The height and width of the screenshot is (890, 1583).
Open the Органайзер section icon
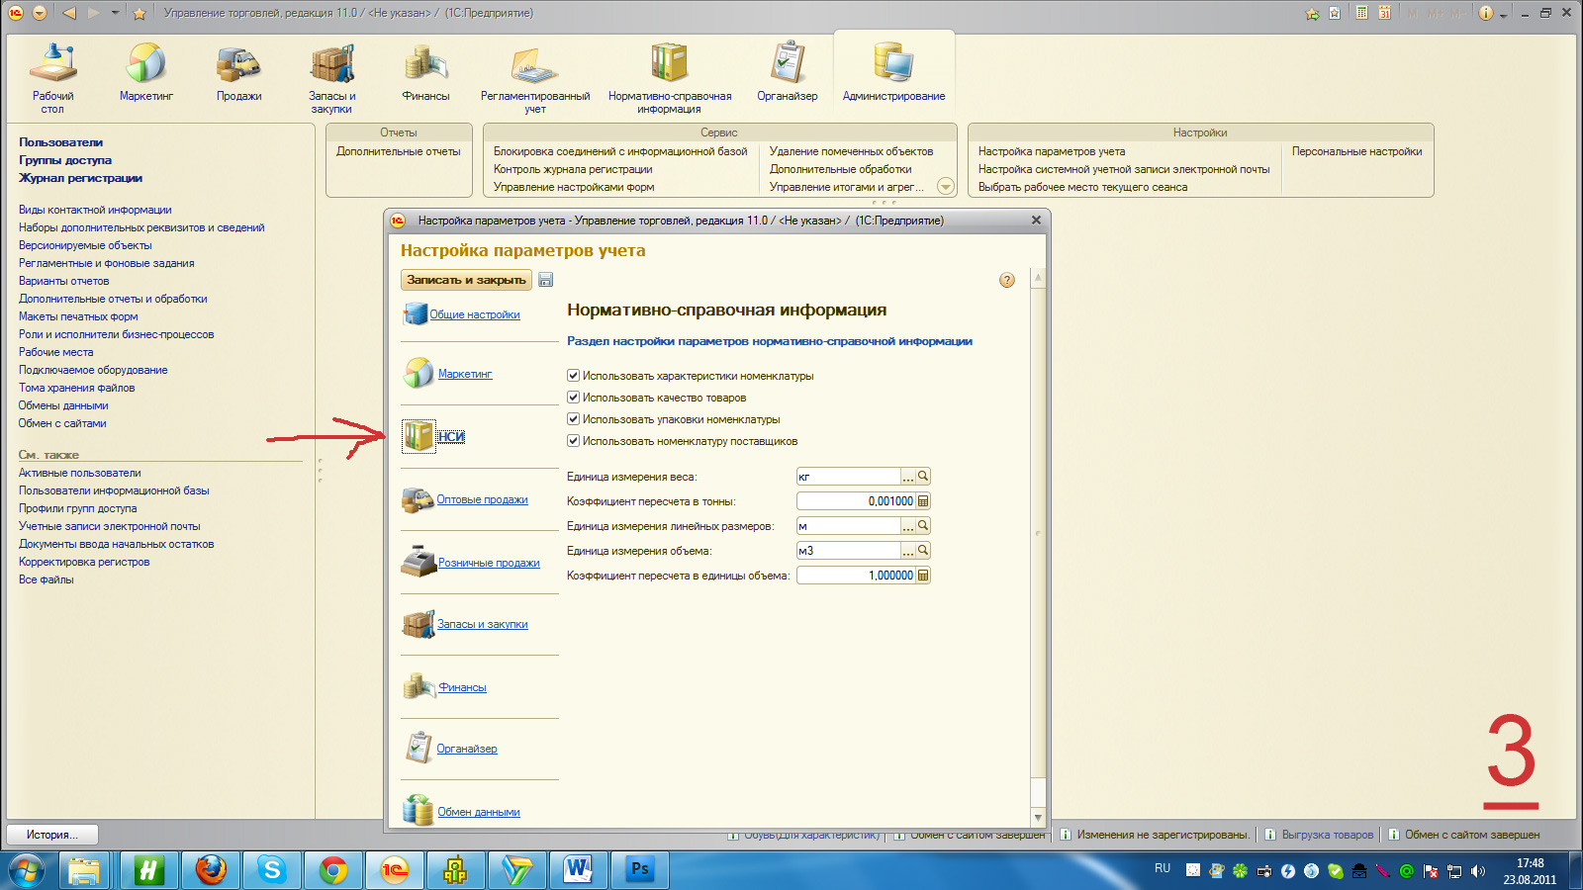788,63
